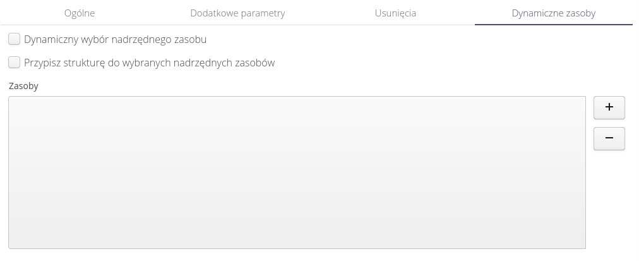
Task: Go to the Usunięcia tab
Action: coord(395,13)
